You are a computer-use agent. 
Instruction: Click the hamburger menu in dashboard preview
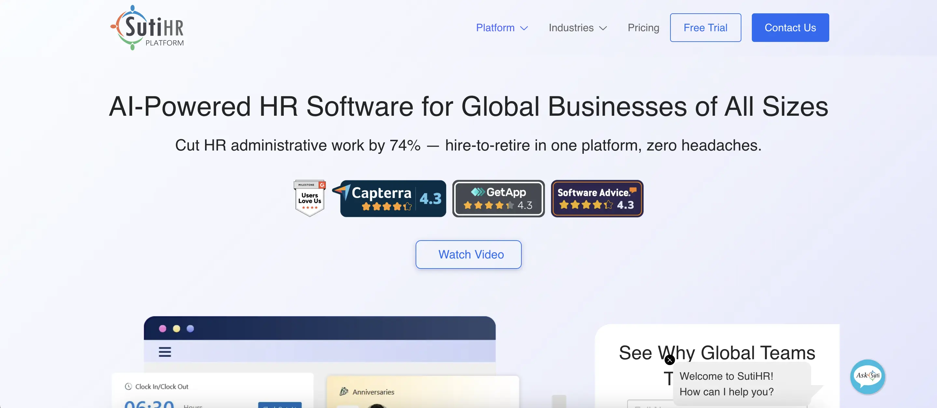click(x=165, y=352)
